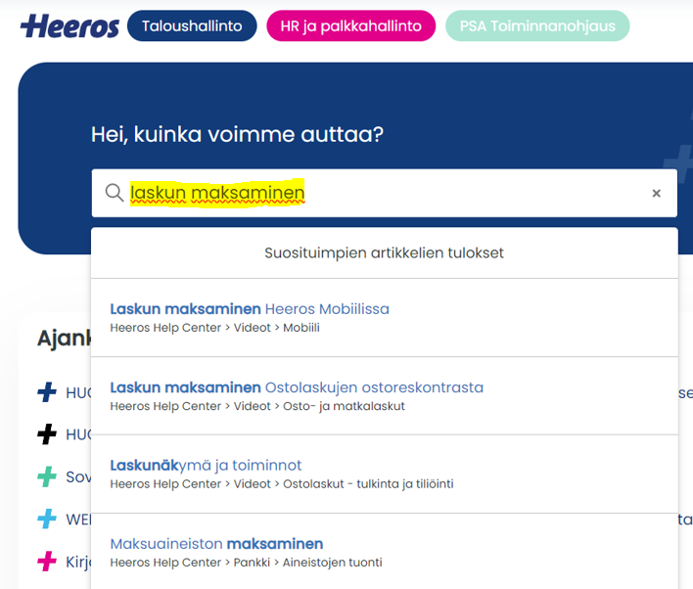Image resolution: width=693 pixels, height=589 pixels.
Task: Click the light blue plus icon beside WE item
Action: coord(47,519)
